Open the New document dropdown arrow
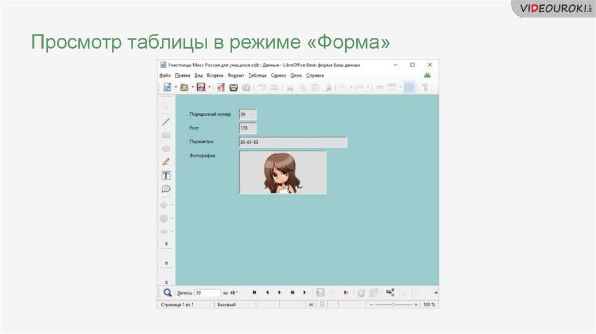 tap(175, 87)
